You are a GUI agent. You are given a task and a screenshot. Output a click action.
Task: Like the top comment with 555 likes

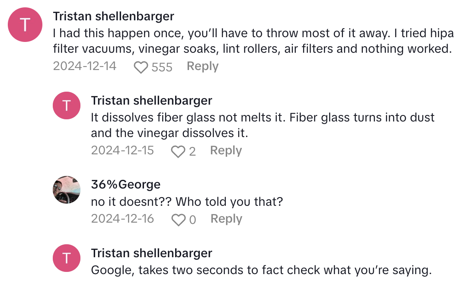tap(141, 67)
